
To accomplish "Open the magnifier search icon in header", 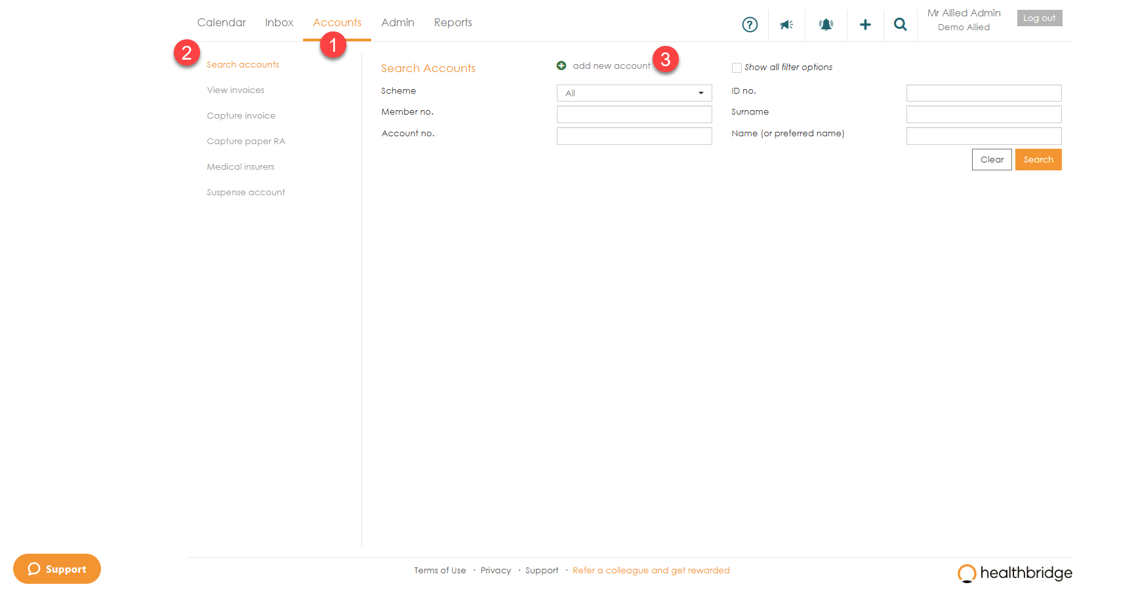I will click(901, 25).
